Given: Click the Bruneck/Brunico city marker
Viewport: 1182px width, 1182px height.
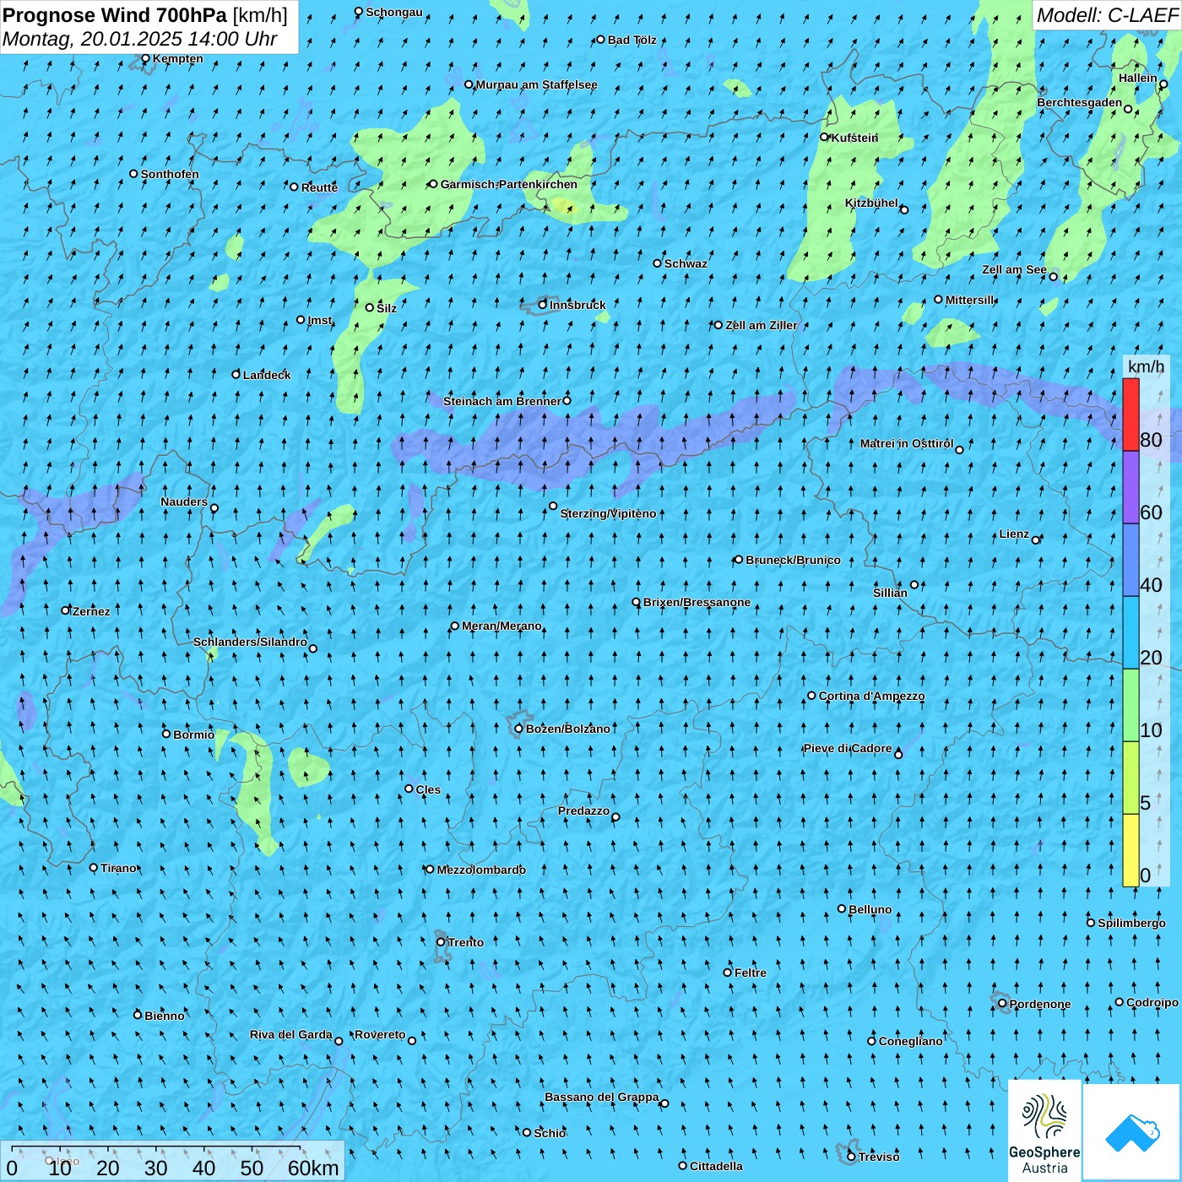Looking at the screenshot, I should pyautogui.click(x=739, y=559).
